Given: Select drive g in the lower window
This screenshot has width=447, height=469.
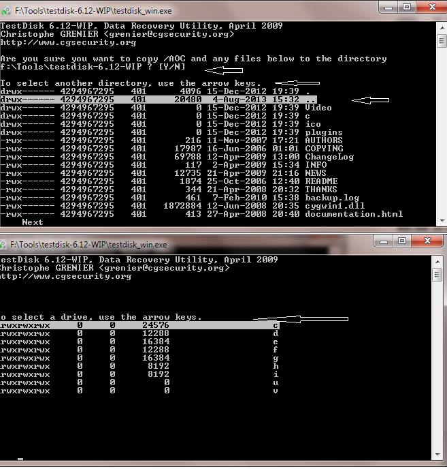Looking at the screenshot, I should tap(139, 358).
